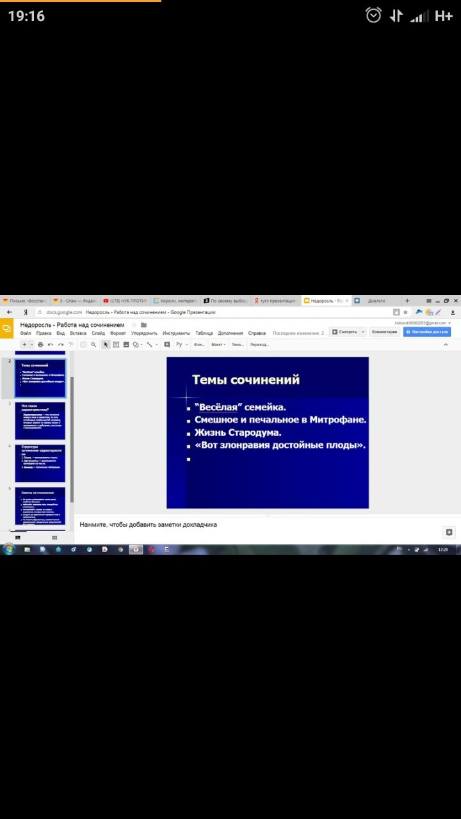Click the insert image icon
461x819 pixels.
pos(126,344)
